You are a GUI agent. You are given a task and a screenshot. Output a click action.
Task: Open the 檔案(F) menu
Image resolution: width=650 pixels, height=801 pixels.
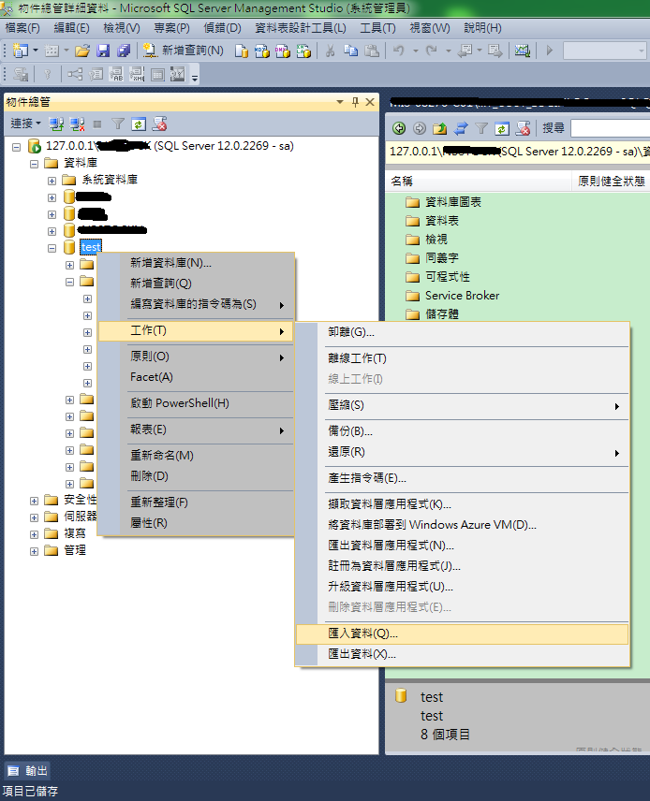pyautogui.click(x=22, y=28)
